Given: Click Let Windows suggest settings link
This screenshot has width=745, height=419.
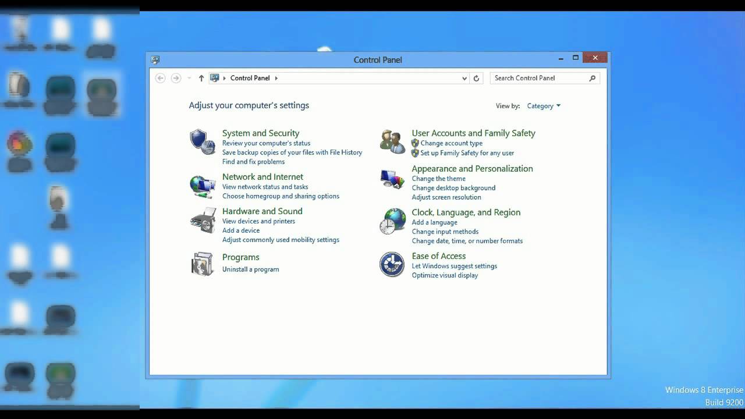Looking at the screenshot, I should (x=454, y=266).
